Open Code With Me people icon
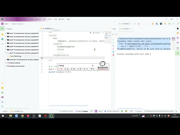This screenshot has height=135, width=180. [152, 24]
